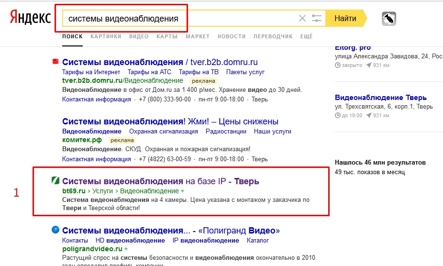The width and height of the screenshot is (443, 266).
Task: Open the Маркет tab
Action: tap(198, 36)
